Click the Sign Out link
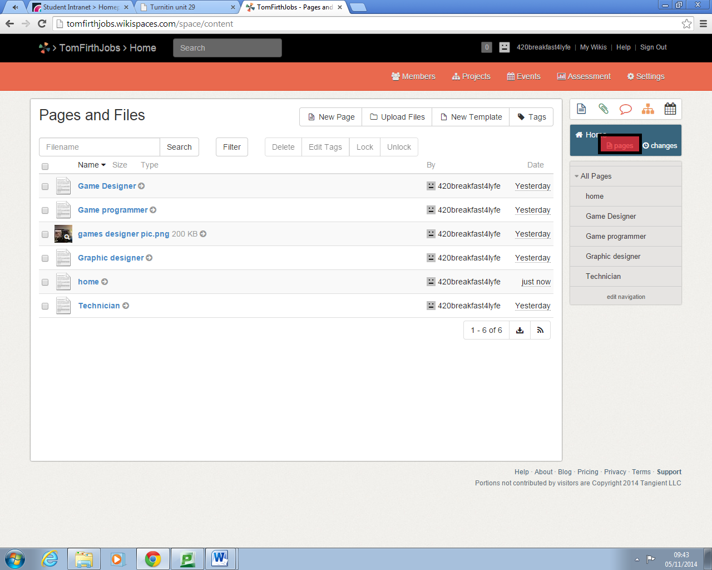Screen dimensions: 712x570 click(x=653, y=47)
